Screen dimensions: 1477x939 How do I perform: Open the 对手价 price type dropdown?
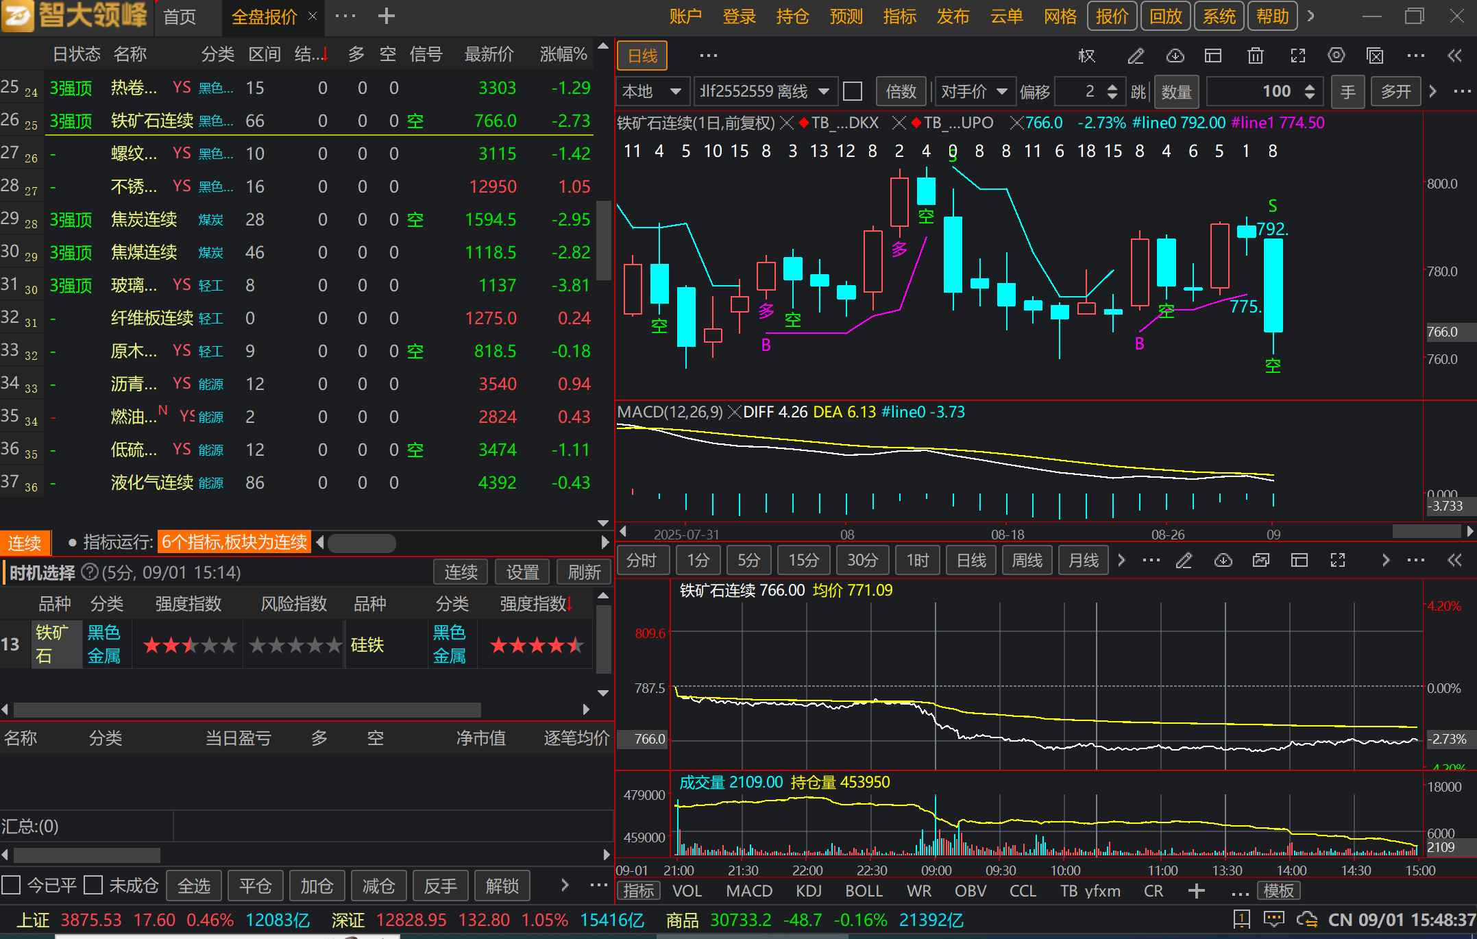pos(973,91)
